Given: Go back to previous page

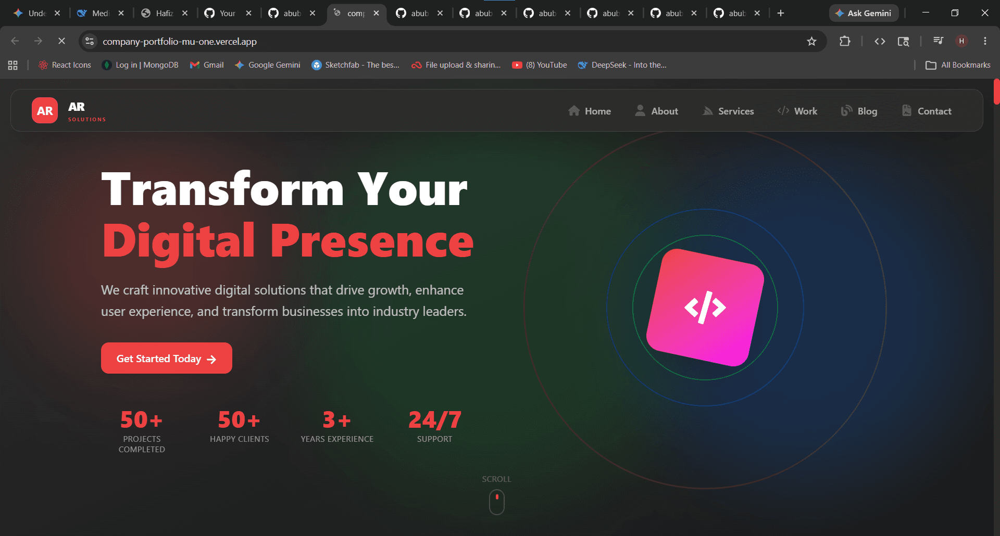Looking at the screenshot, I should tap(15, 41).
